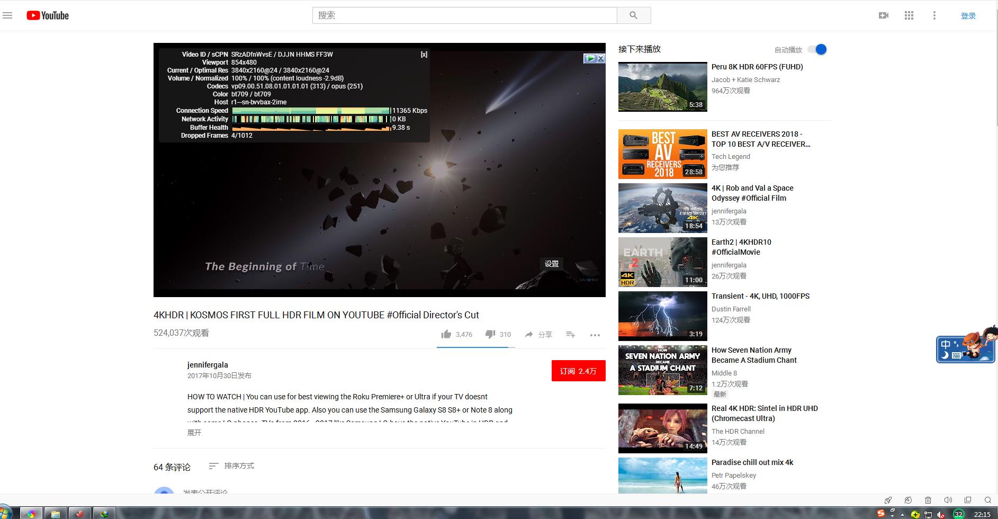Viewport: 998px width, 519px height.
Task: Open the jennifergala channel link under video
Action: point(208,365)
